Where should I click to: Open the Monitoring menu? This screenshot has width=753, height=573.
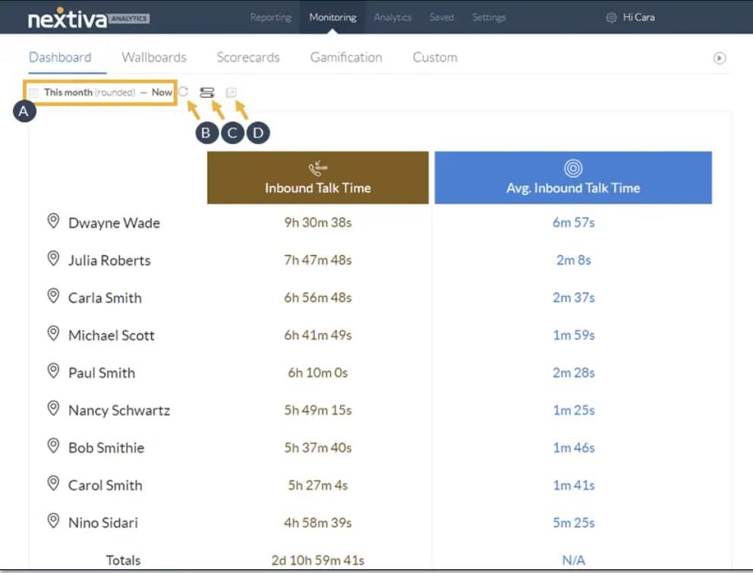pos(332,17)
